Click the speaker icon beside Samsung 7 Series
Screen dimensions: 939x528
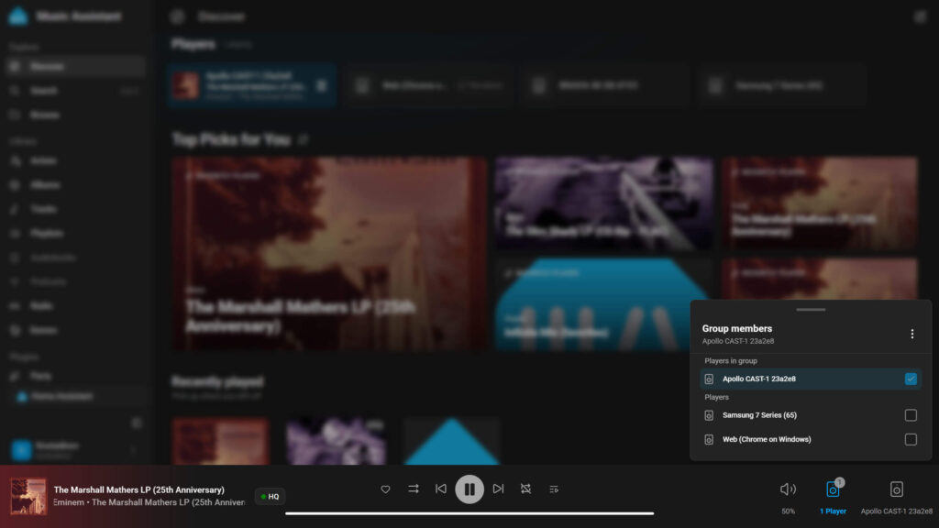(709, 415)
